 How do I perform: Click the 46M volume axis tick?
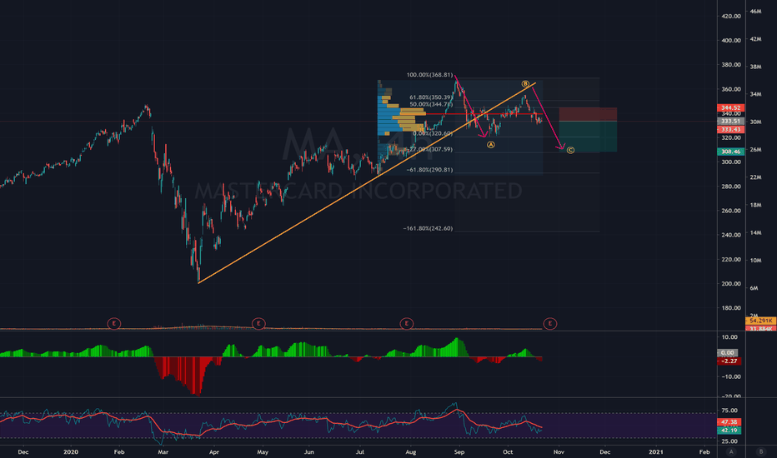755,11
